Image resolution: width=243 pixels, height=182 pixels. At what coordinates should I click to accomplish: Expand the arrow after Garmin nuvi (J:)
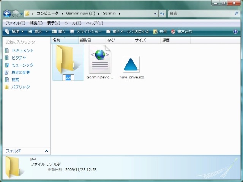pos(99,14)
